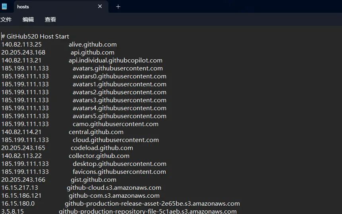342x214 pixels.
Task: Open the 文件 menu
Action: (6, 19)
